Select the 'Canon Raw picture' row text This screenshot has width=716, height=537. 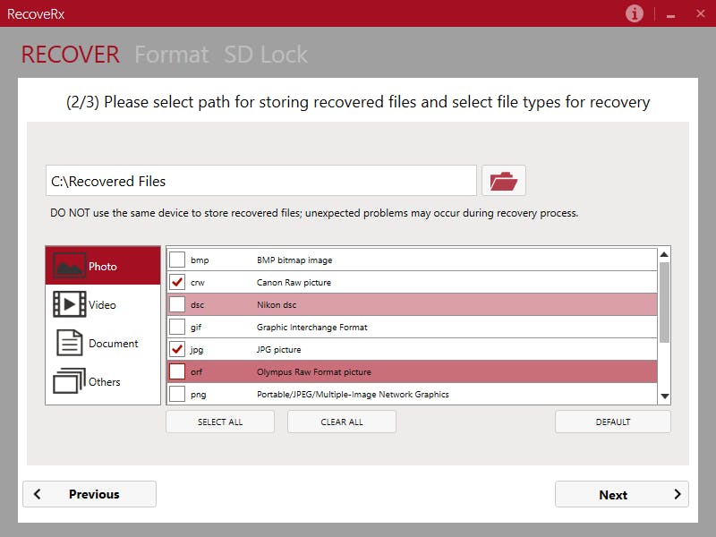coord(294,283)
